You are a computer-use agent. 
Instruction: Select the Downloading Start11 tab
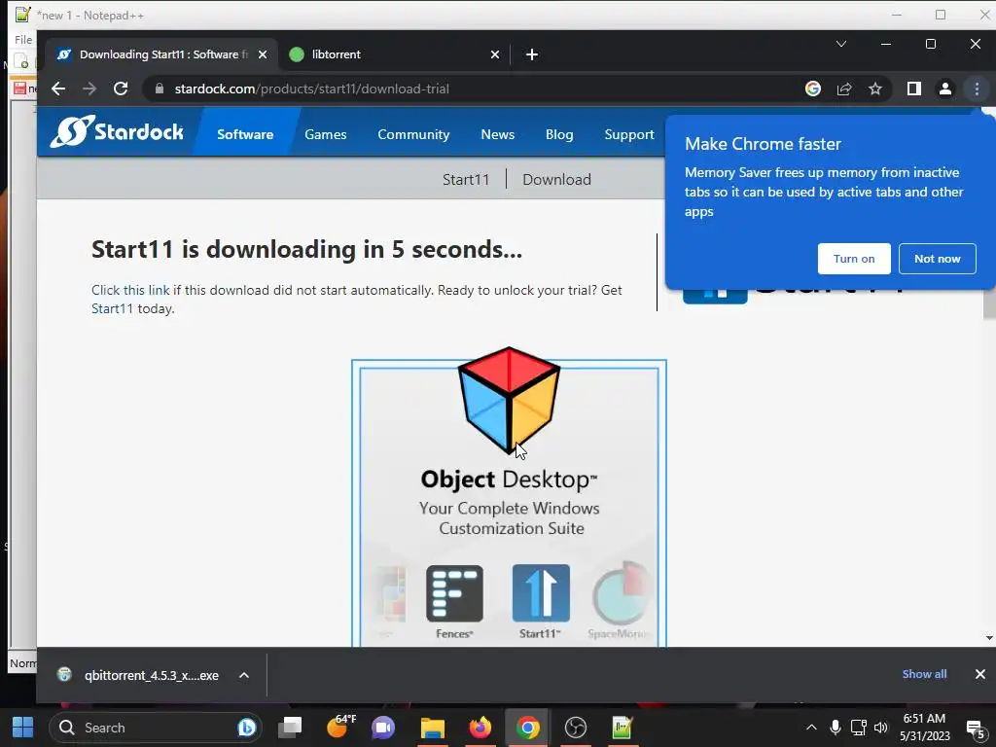click(162, 54)
